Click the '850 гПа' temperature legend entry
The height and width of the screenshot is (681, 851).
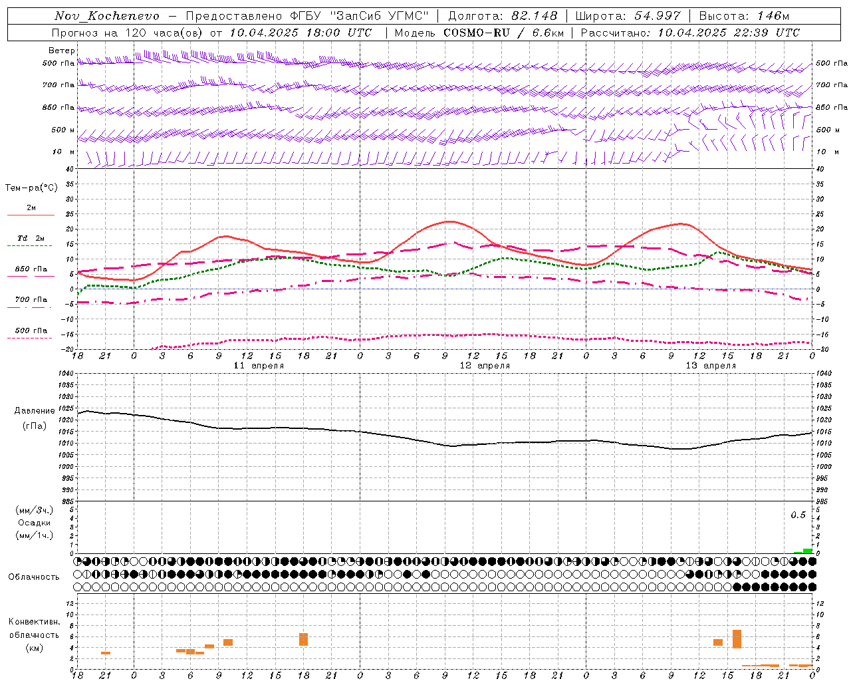pyautogui.click(x=31, y=269)
